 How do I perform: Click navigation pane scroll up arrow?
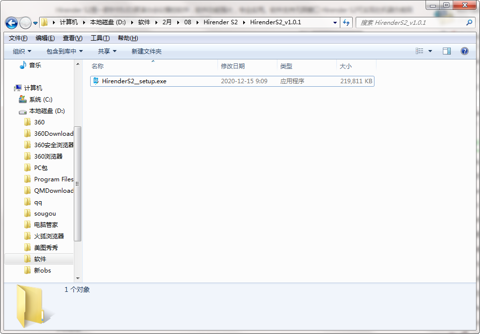coord(78,64)
